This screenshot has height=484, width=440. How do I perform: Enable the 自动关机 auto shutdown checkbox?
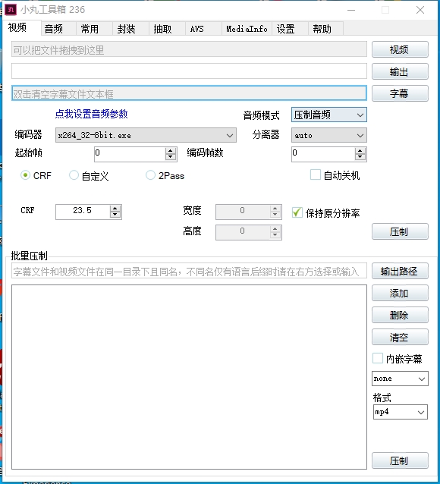point(316,174)
